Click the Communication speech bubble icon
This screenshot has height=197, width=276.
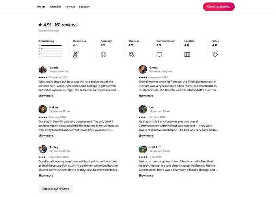(159, 54)
